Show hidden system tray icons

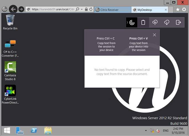coord(146,130)
